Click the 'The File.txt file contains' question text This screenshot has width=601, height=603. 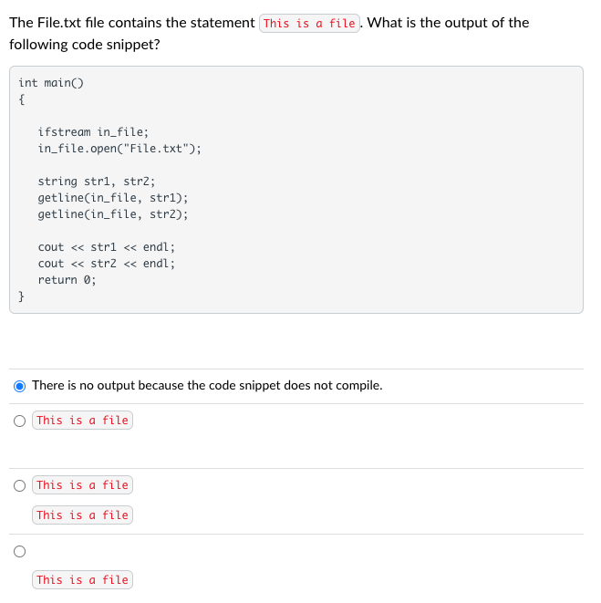coord(132,23)
